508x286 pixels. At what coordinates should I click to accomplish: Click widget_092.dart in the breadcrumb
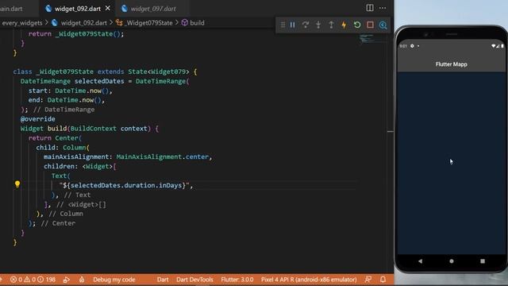tap(83, 23)
